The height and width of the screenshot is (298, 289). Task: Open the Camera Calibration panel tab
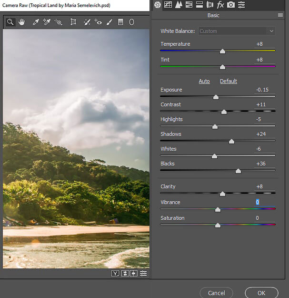point(231,5)
